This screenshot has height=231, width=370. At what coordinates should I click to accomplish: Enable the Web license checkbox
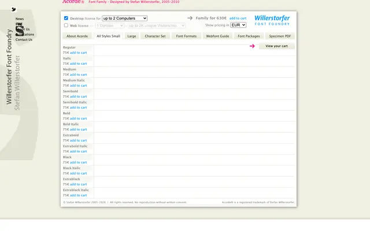(x=66, y=25)
